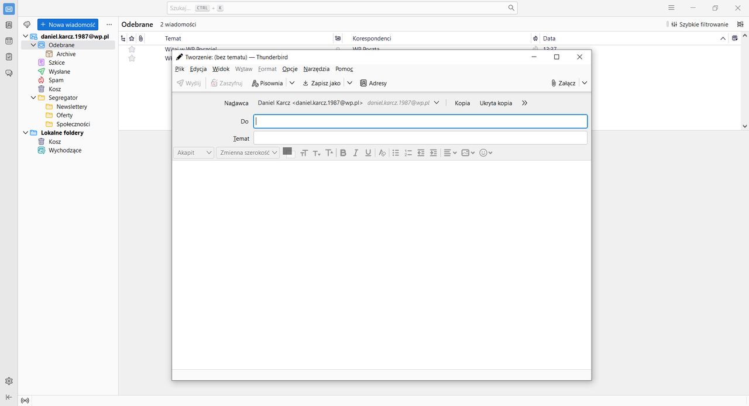The image size is (749, 406).
Task: Open the Calendar space in sidebar
Action: (9, 41)
